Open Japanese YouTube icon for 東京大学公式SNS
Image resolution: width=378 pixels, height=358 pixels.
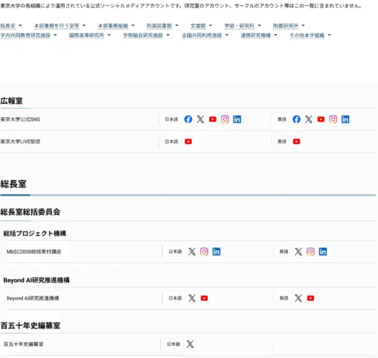(213, 119)
